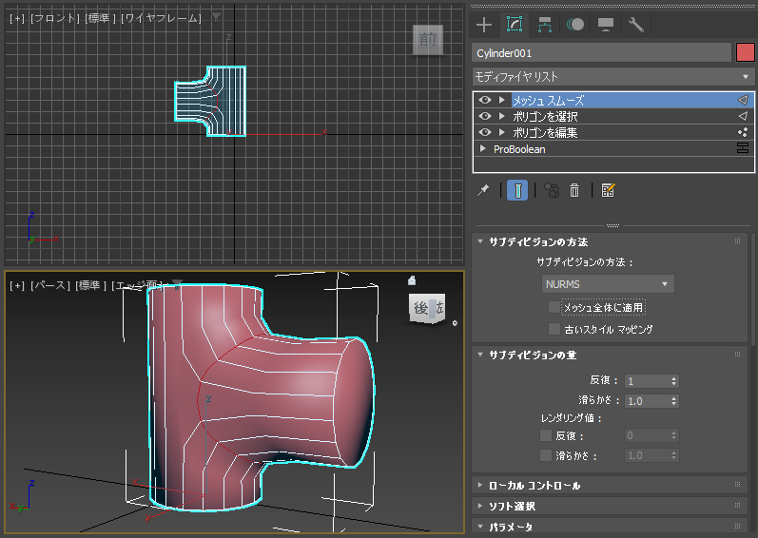Open the [フロント] viewport view menu
The height and width of the screenshot is (538, 758).
click(55, 18)
